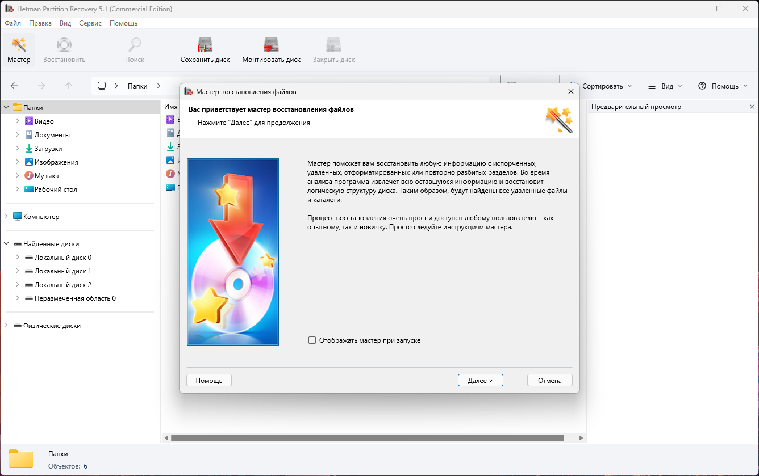Collapse the Найденные диски node
Image resolution: width=759 pixels, height=476 pixels.
(x=6, y=243)
